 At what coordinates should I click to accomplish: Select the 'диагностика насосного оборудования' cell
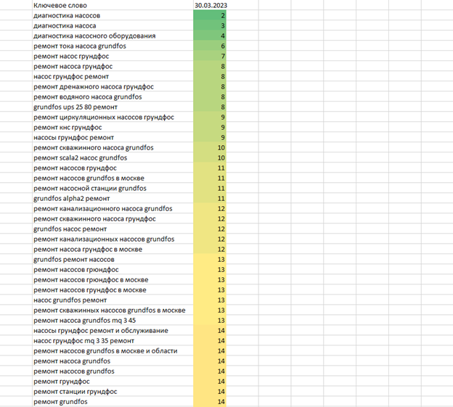(113, 36)
